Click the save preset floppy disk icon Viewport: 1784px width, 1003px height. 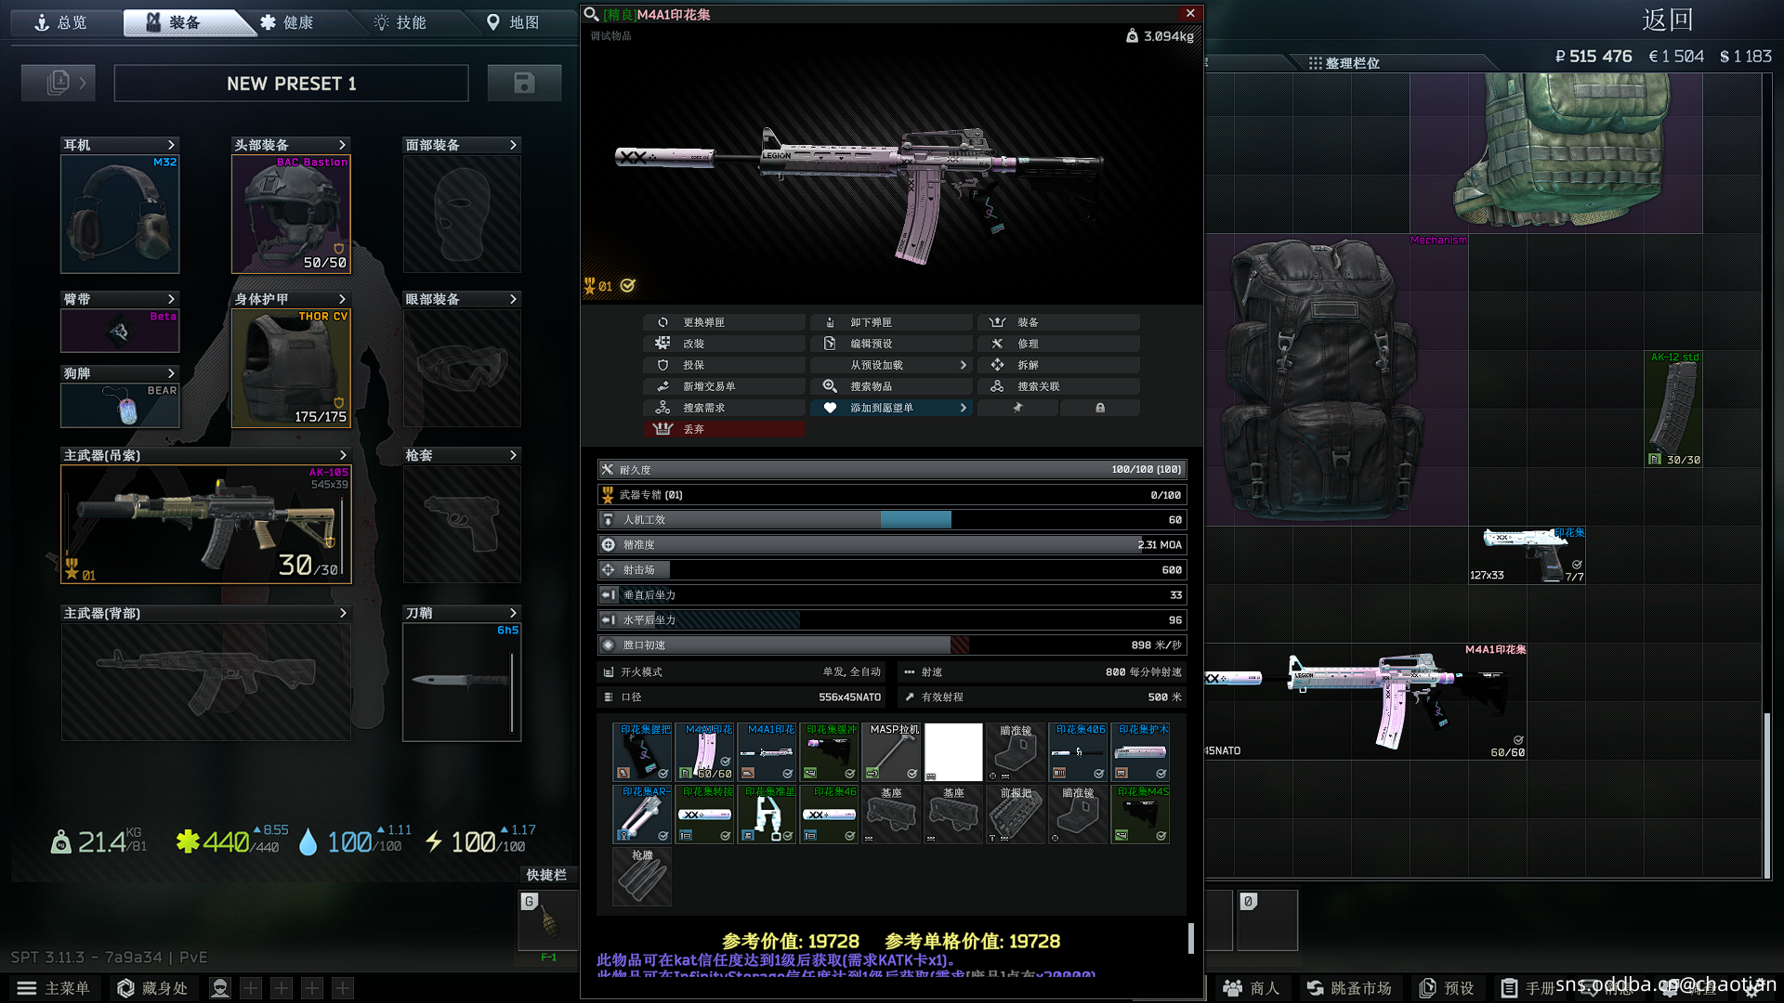tap(524, 84)
